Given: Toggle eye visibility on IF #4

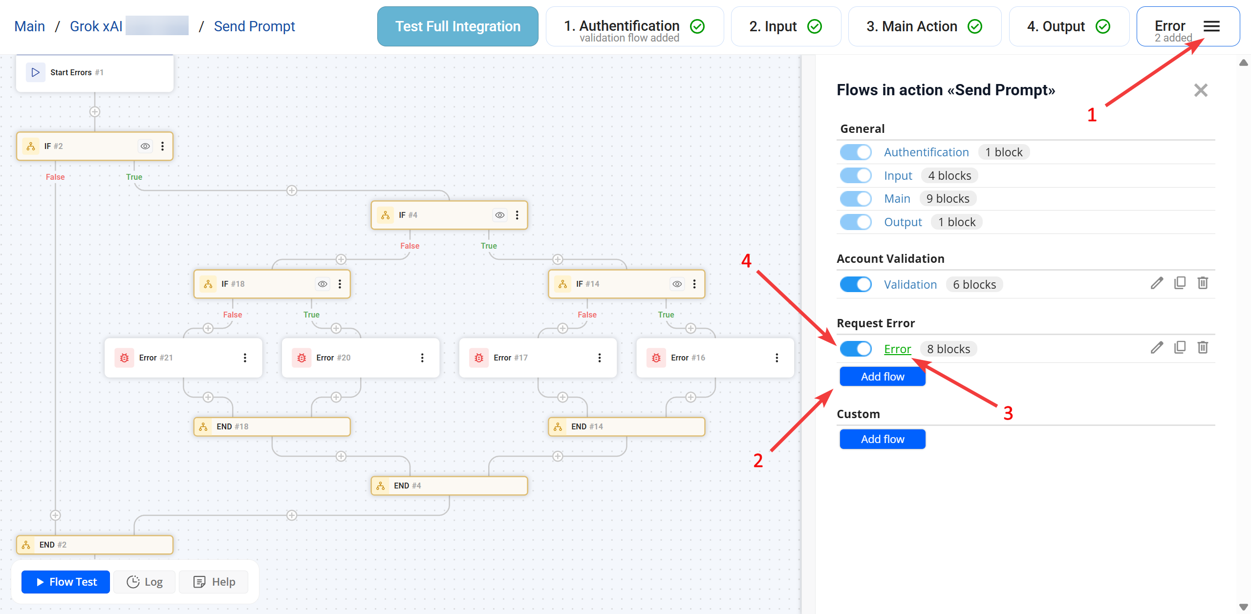Looking at the screenshot, I should 499,215.
